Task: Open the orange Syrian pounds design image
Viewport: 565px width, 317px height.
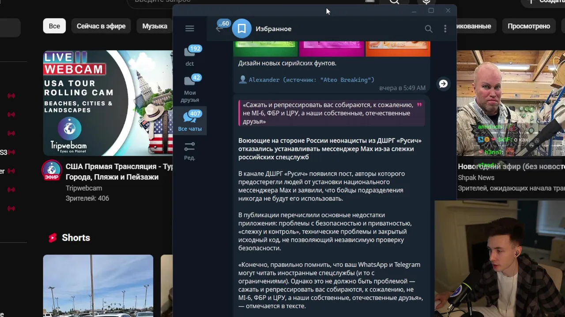Action: tap(398, 48)
